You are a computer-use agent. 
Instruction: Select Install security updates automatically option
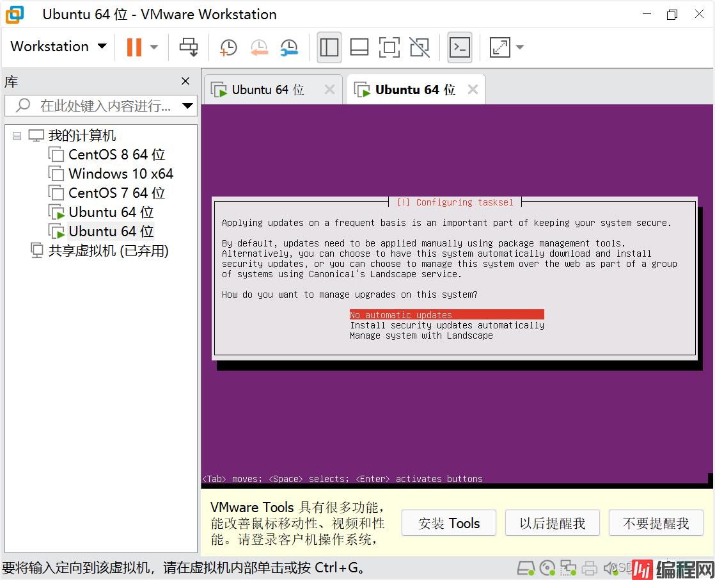point(446,325)
